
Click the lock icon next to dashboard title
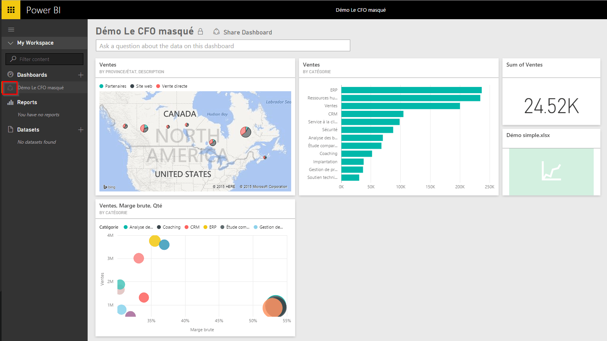tap(200, 31)
